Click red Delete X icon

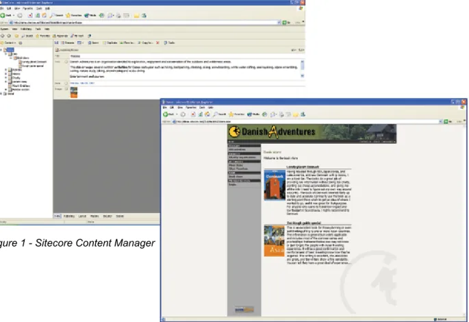point(157,42)
